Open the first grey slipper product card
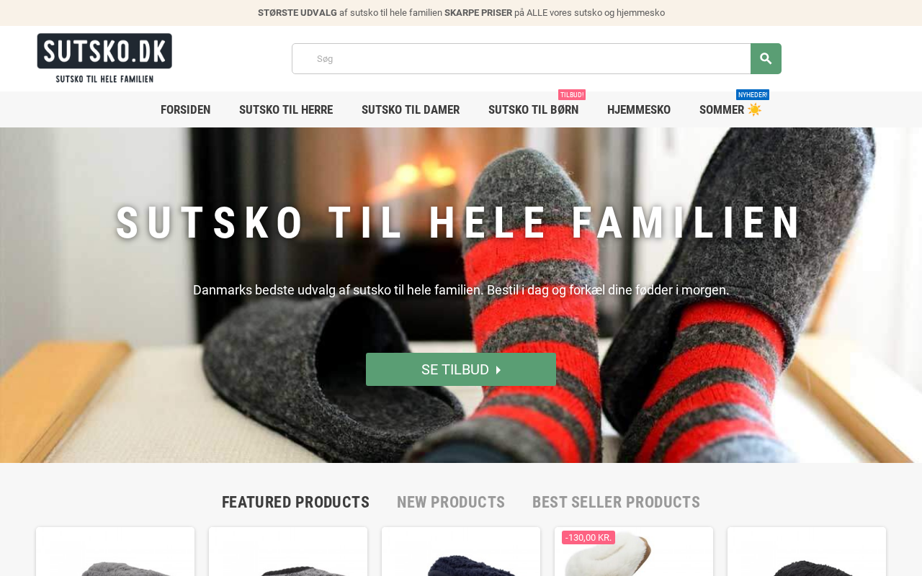The width and height of the screenshot is (922, 576). (115, 553)
